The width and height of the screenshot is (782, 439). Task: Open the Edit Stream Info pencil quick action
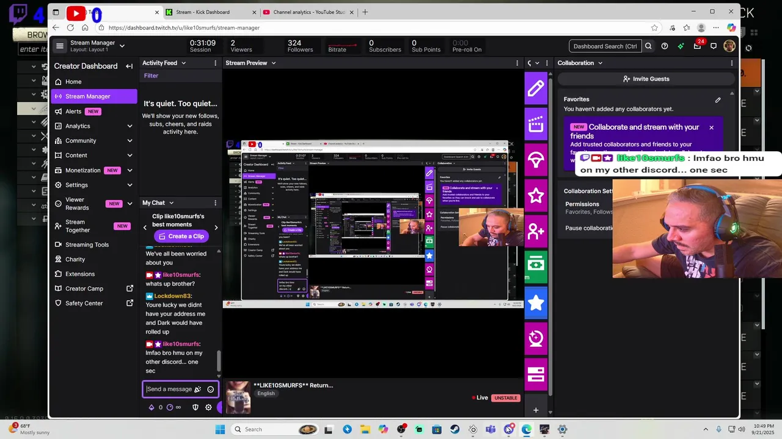(x=536, y=89)
